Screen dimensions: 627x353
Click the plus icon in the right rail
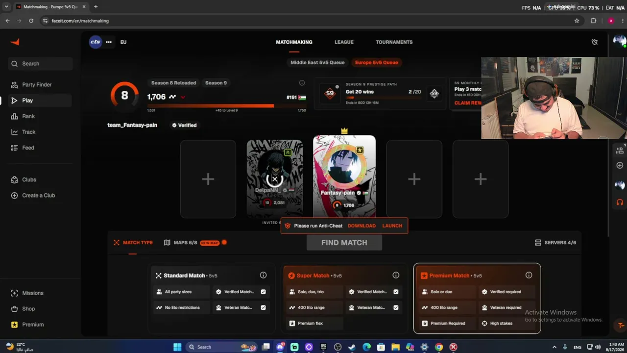click(x=620, y=166)
